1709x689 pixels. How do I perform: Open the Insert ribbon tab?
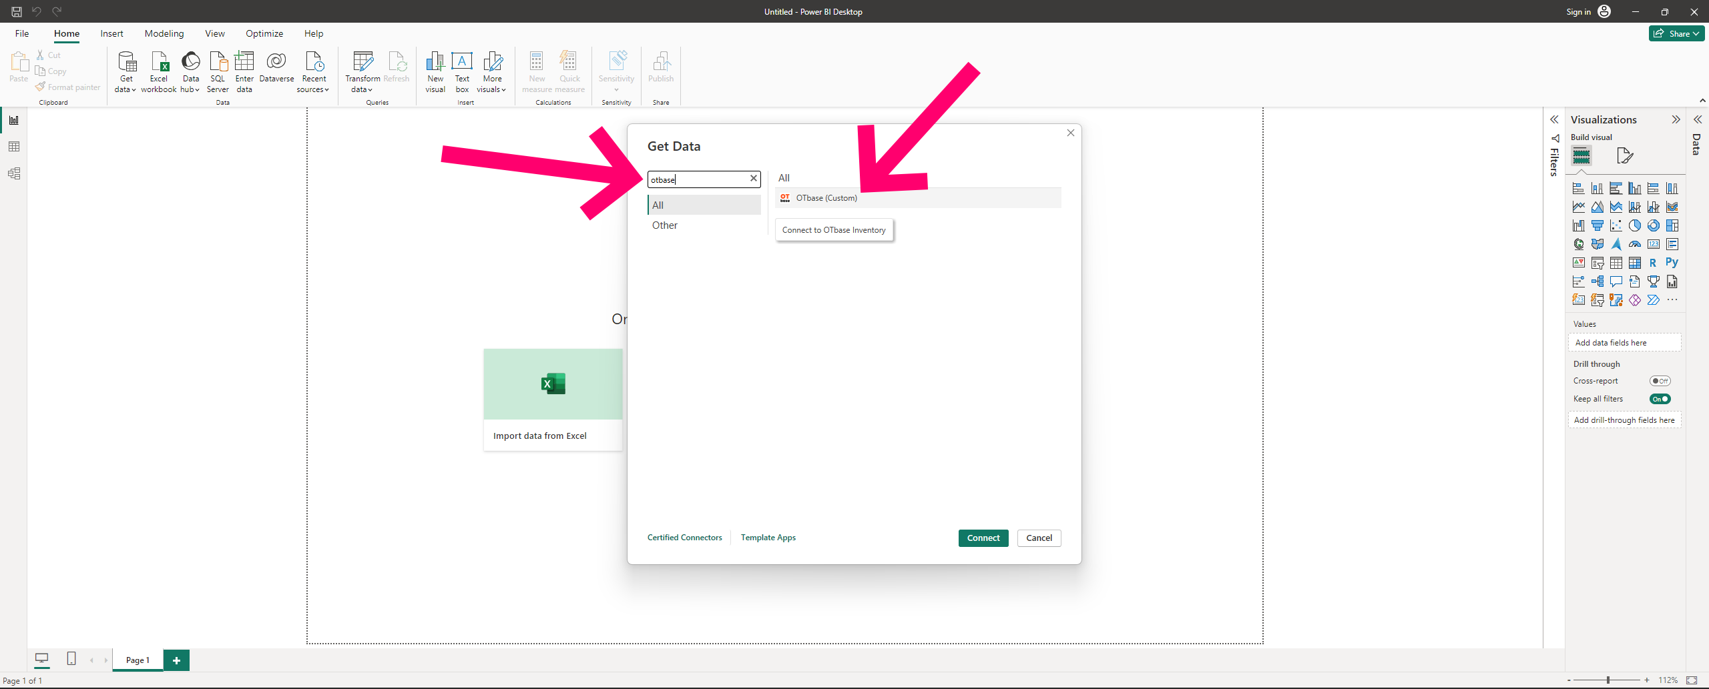click(111, 33)
